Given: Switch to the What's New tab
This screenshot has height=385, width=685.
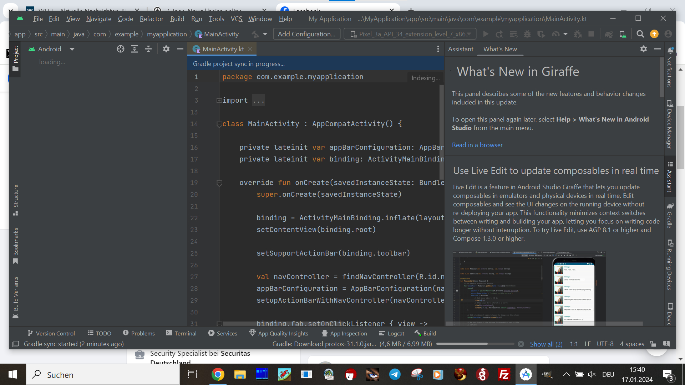Looking at the screenshot, I should coord(500,49).
